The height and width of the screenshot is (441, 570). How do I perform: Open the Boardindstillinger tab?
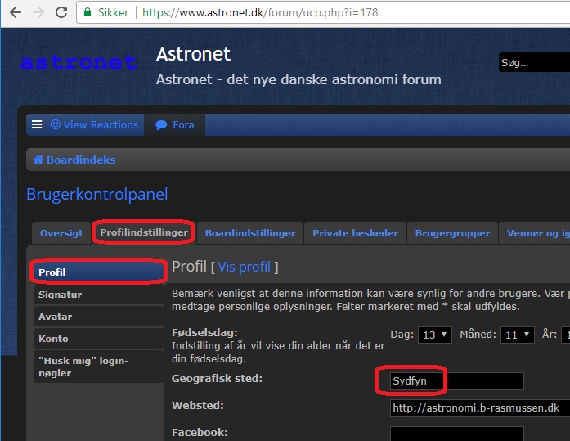[x=250, y=233]
